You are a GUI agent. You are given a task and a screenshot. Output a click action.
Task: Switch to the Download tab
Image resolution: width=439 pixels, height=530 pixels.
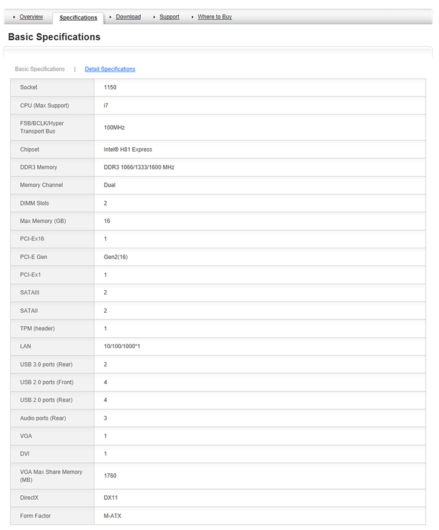(x=128, y=17)
